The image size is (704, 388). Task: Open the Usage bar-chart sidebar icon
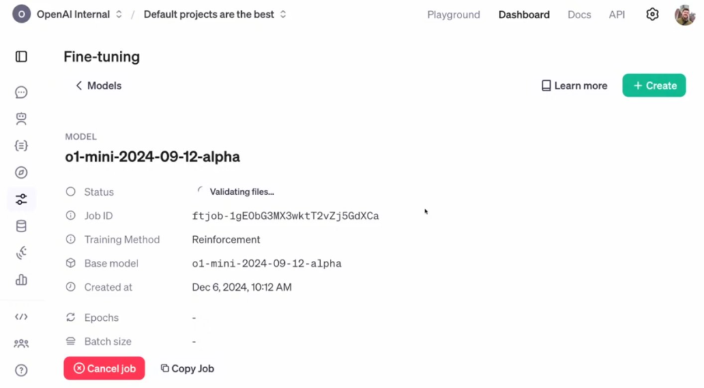coord(21,280)
